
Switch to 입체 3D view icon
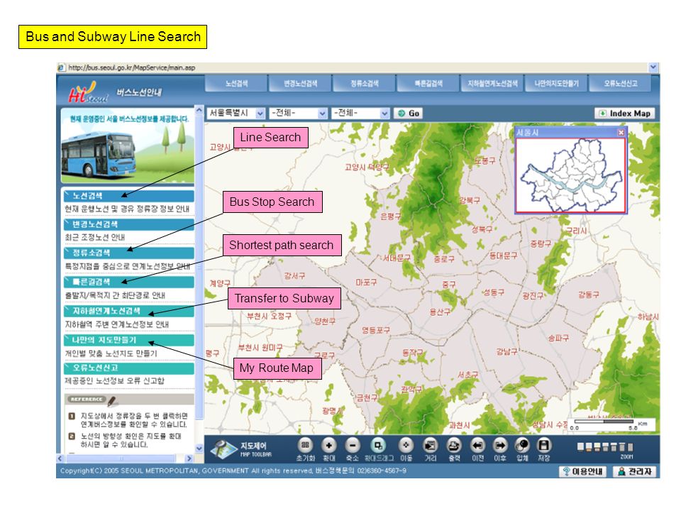(522, 446)
